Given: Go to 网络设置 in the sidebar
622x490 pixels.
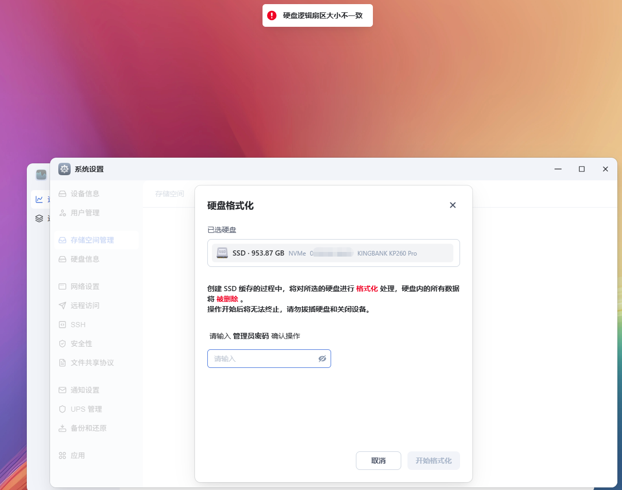Looking at the screenshot, I should (97, 286).
